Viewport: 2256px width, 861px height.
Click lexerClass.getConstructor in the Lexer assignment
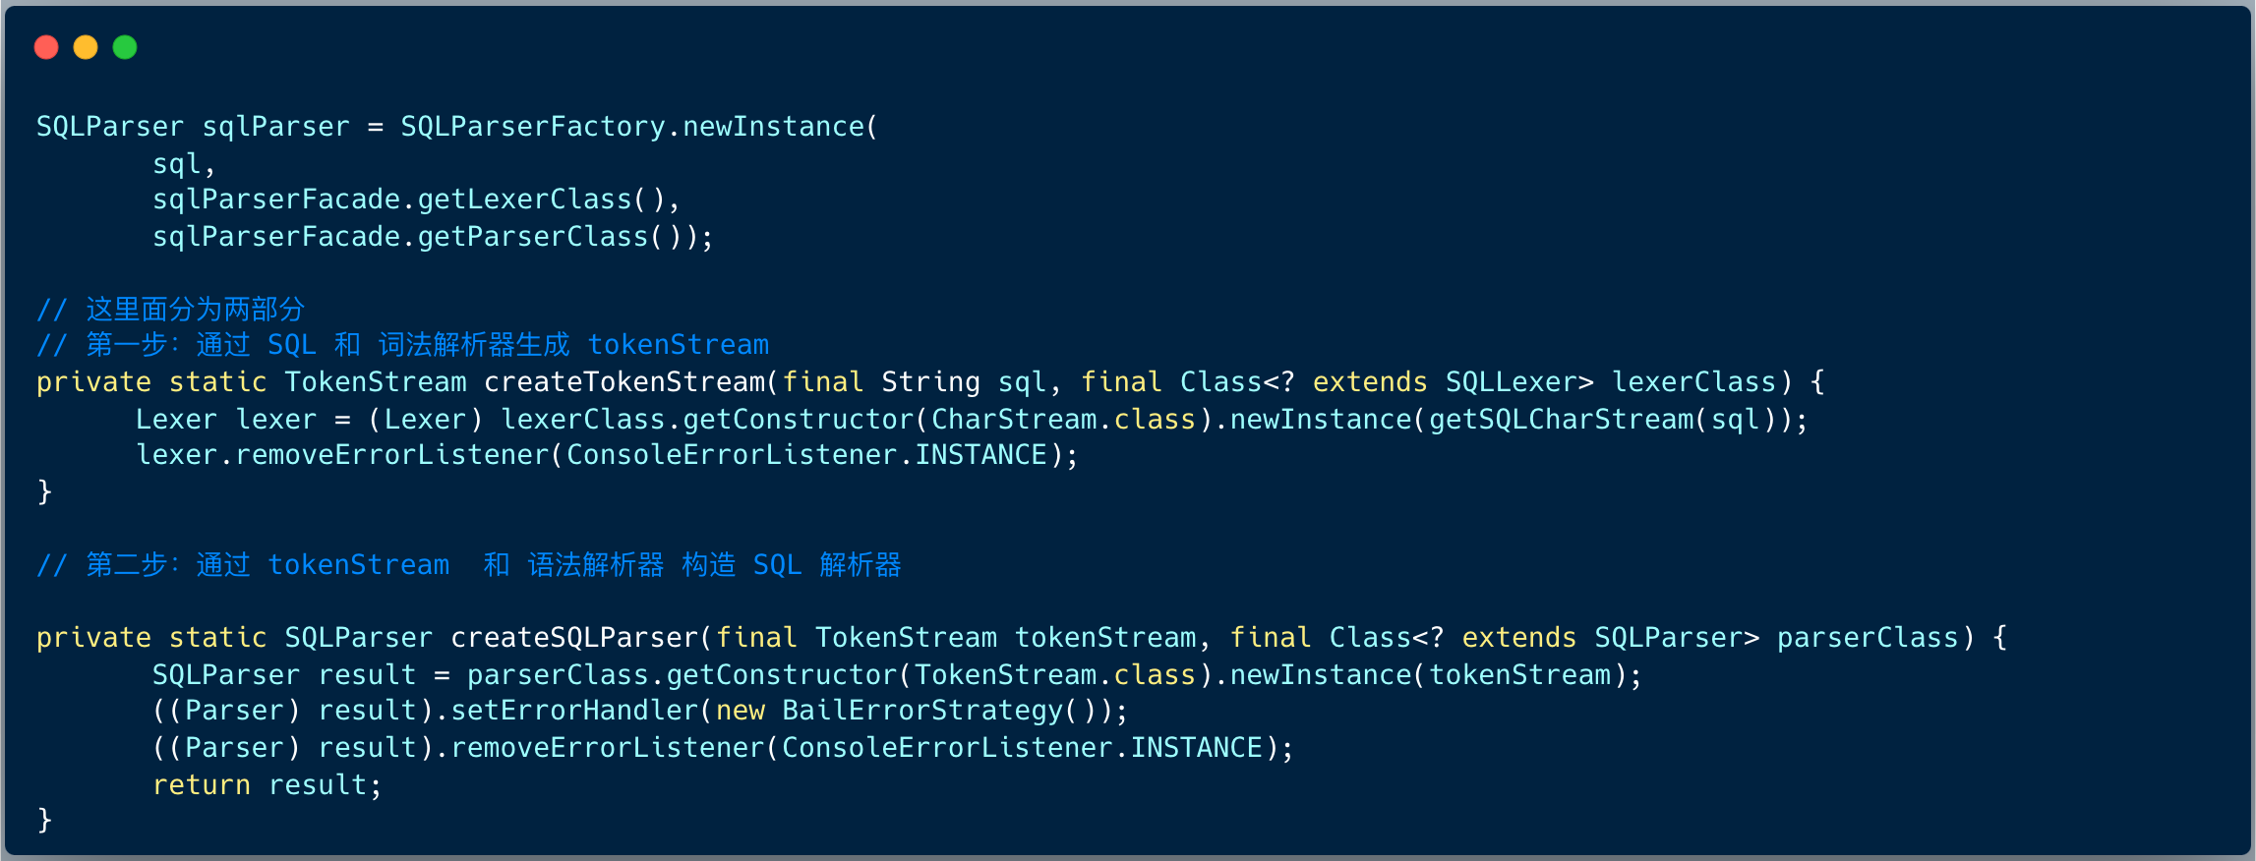707,420
